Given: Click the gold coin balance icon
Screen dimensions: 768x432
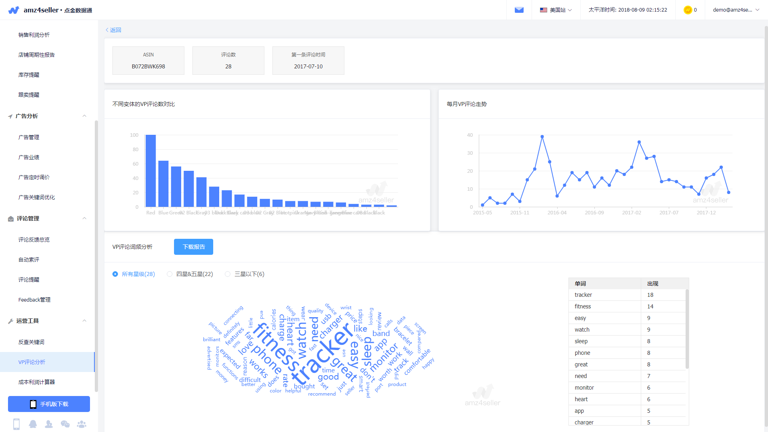Looking at the screenshot, I should point(688,10).
